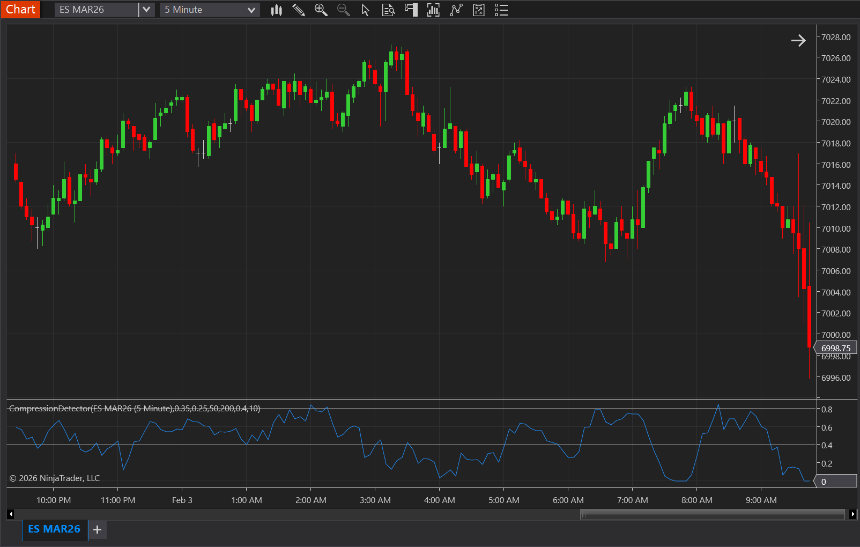
Task: Open the zigzag line strategies icon
Action: (456, 10)
